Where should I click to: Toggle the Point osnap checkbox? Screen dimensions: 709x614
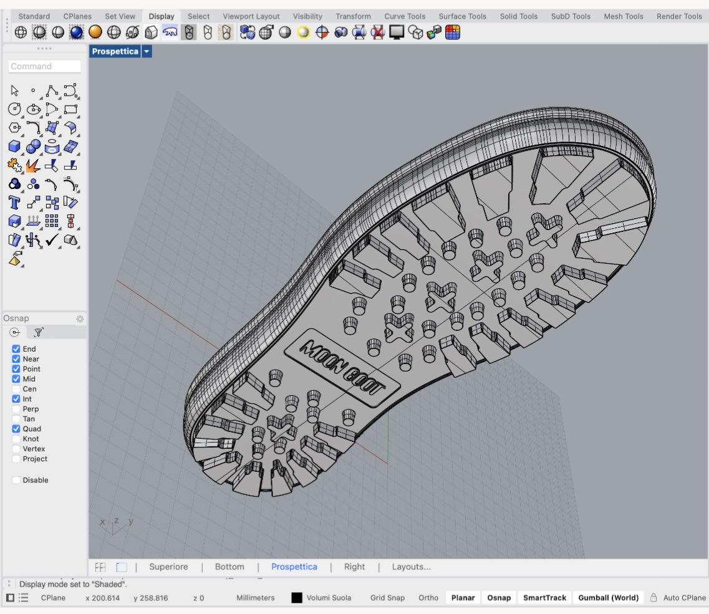point(16,368)
